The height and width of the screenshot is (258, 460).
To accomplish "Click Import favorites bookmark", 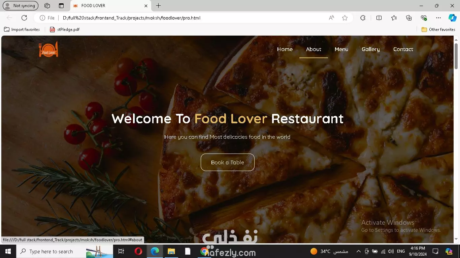I will pyautogui.click(x=22, y=30).
